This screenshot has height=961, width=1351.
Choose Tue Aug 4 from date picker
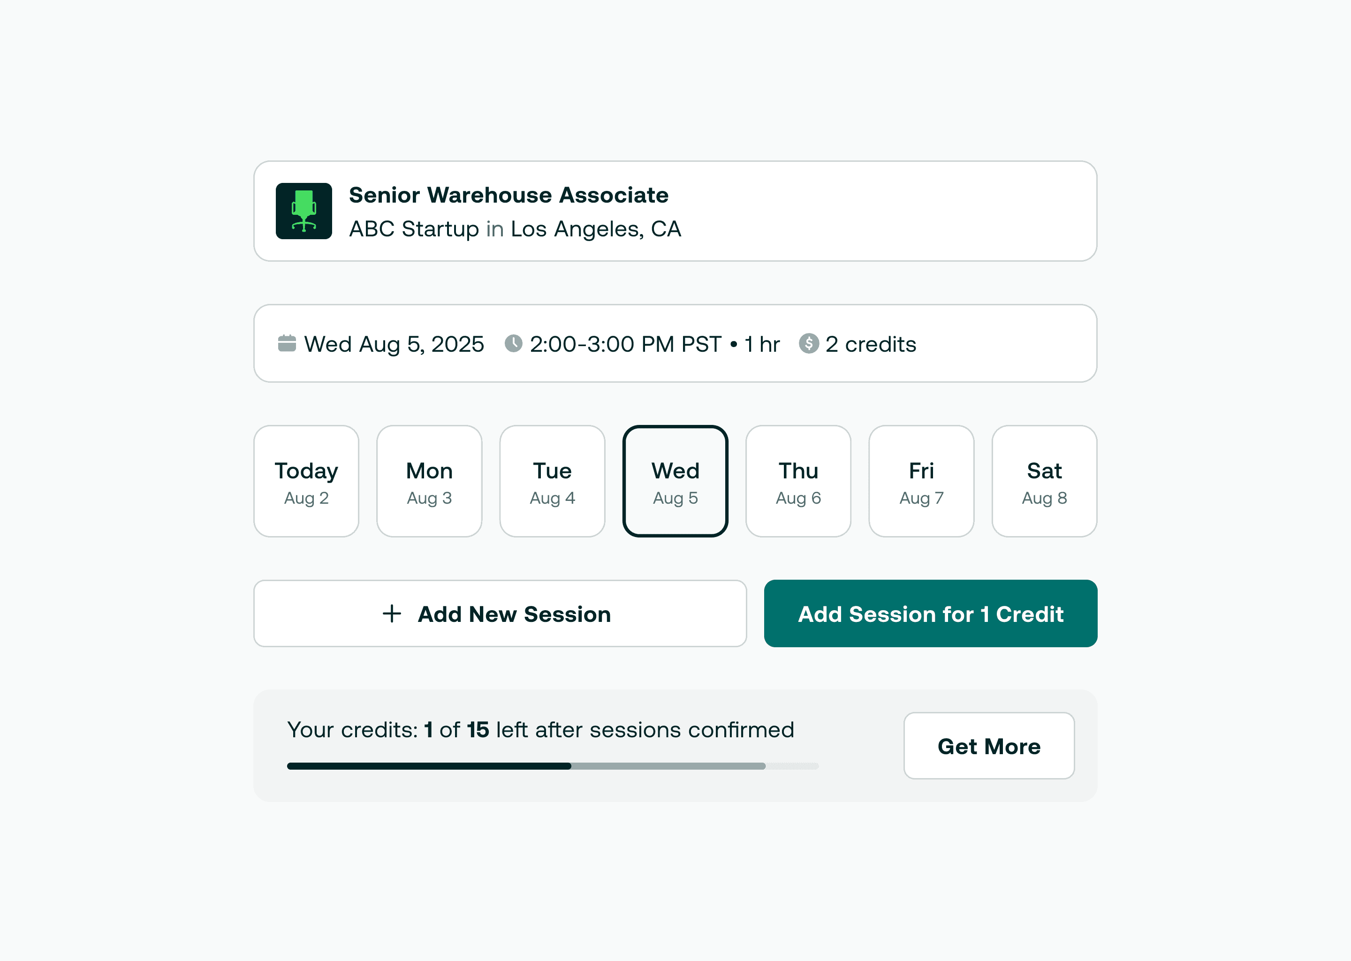click(x=552, y=481)
